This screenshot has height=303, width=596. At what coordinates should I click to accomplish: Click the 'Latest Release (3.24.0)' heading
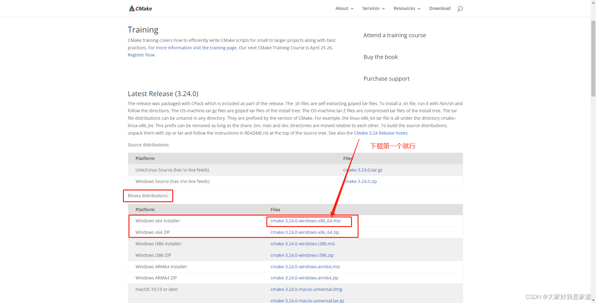click(163, 94)
